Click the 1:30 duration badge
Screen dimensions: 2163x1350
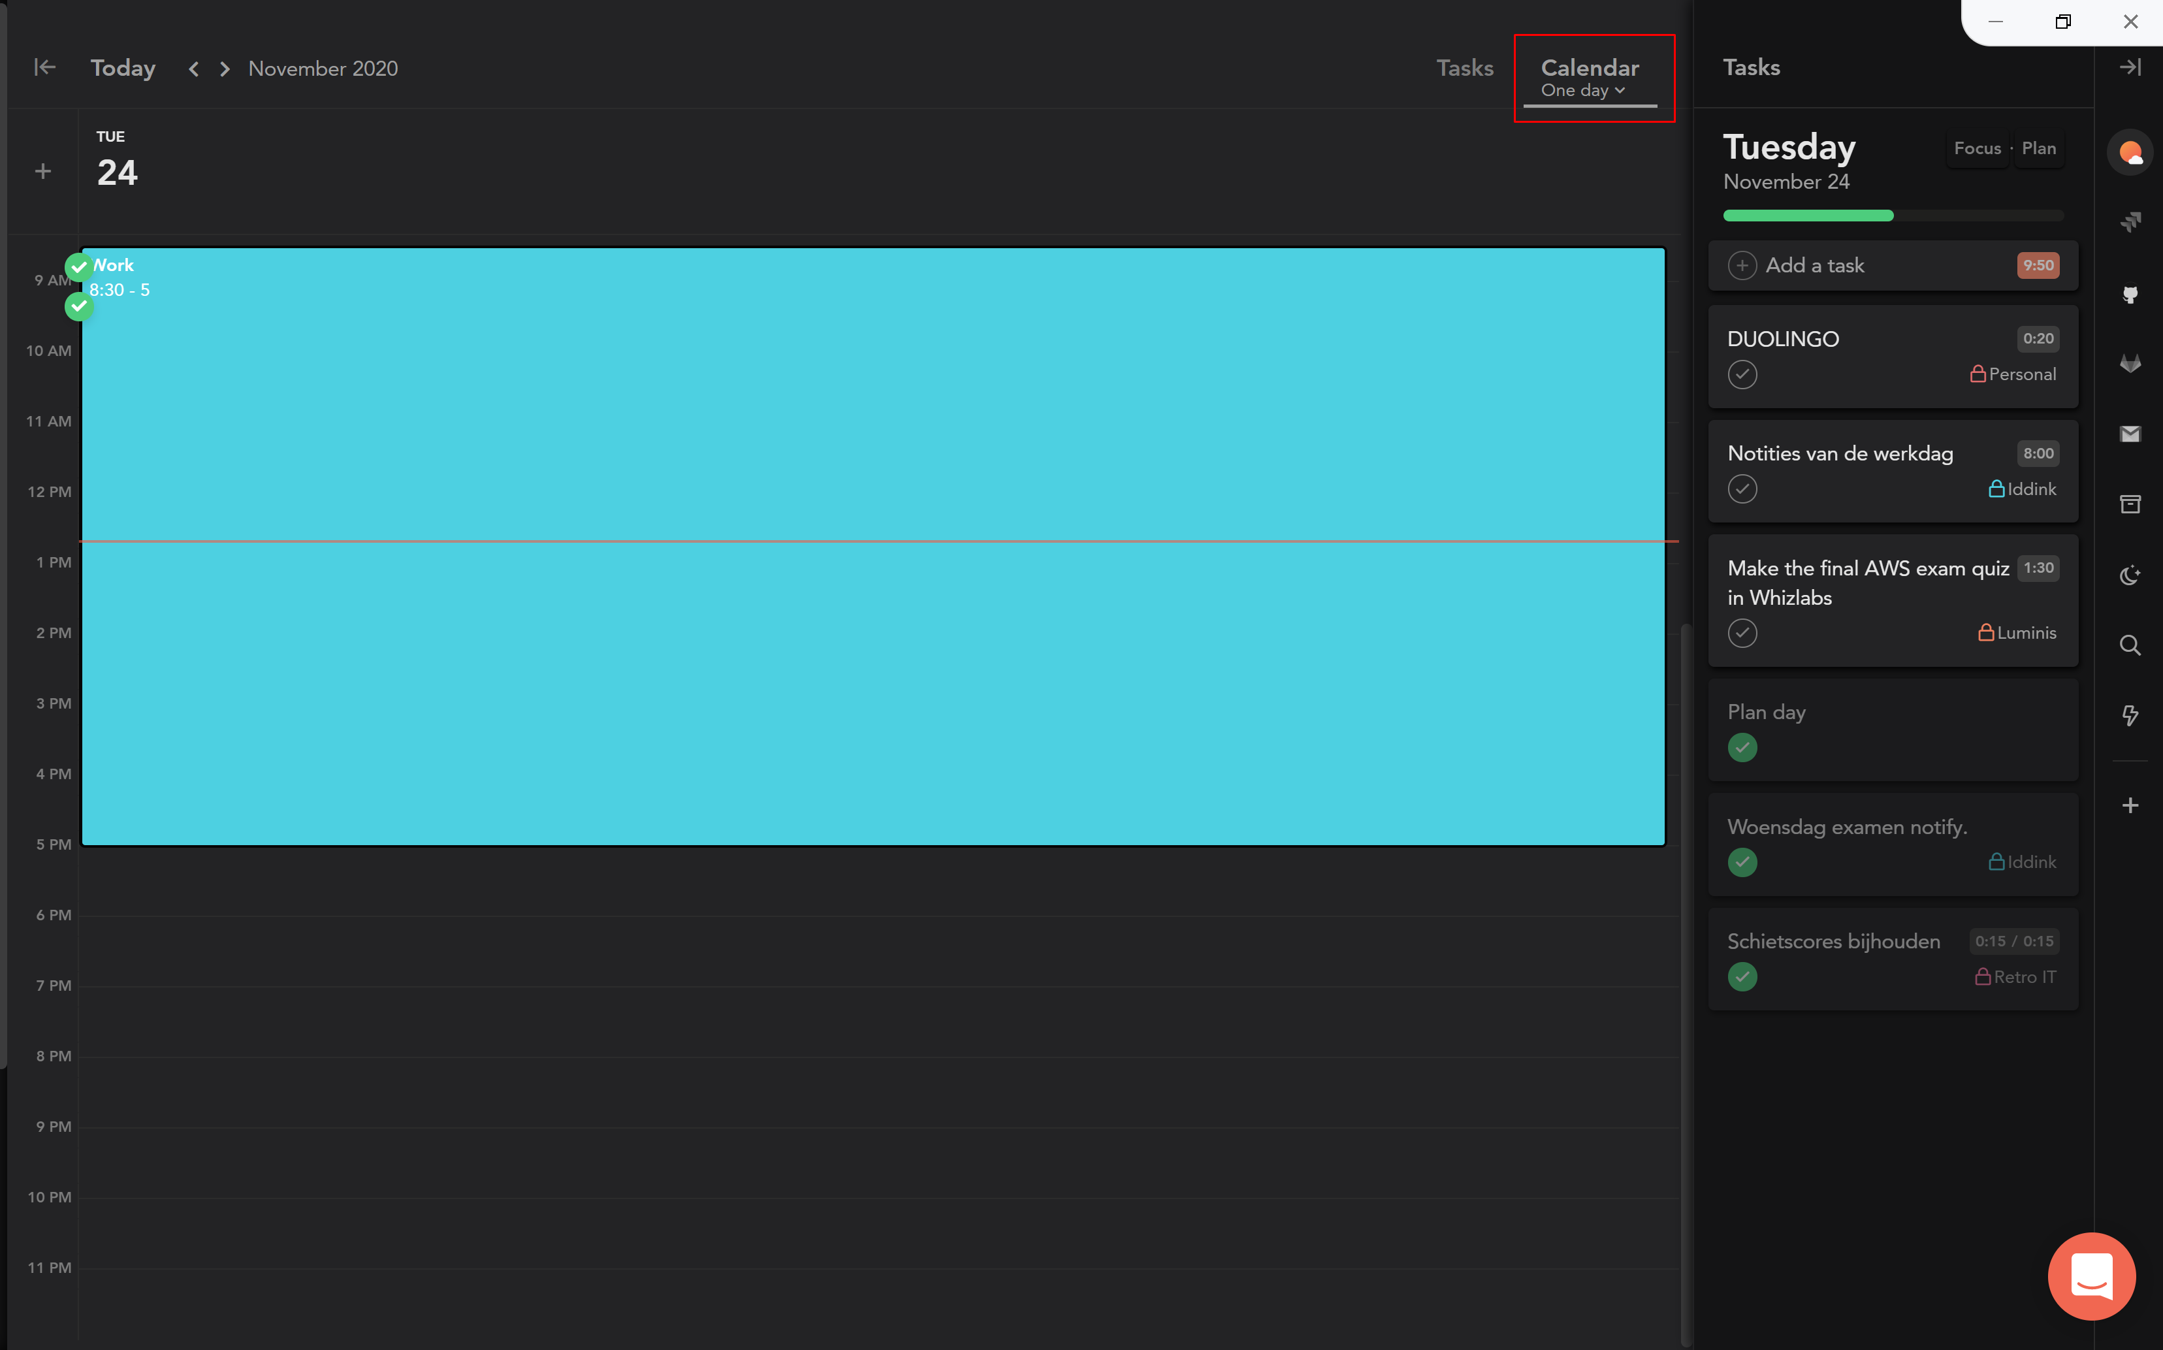coord(2038,568)
